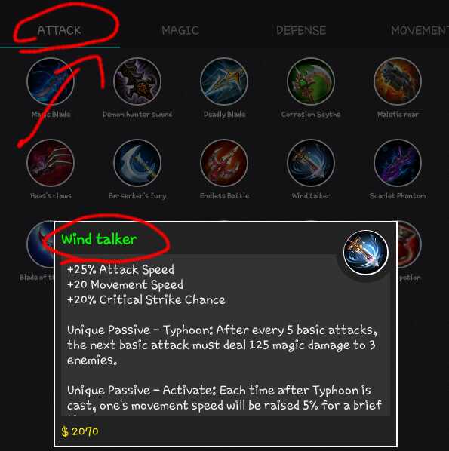Click the Demon hunter sword label
This screenshot has height=451, width=449.
137,115
